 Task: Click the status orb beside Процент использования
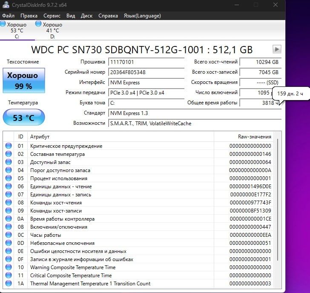9,178
